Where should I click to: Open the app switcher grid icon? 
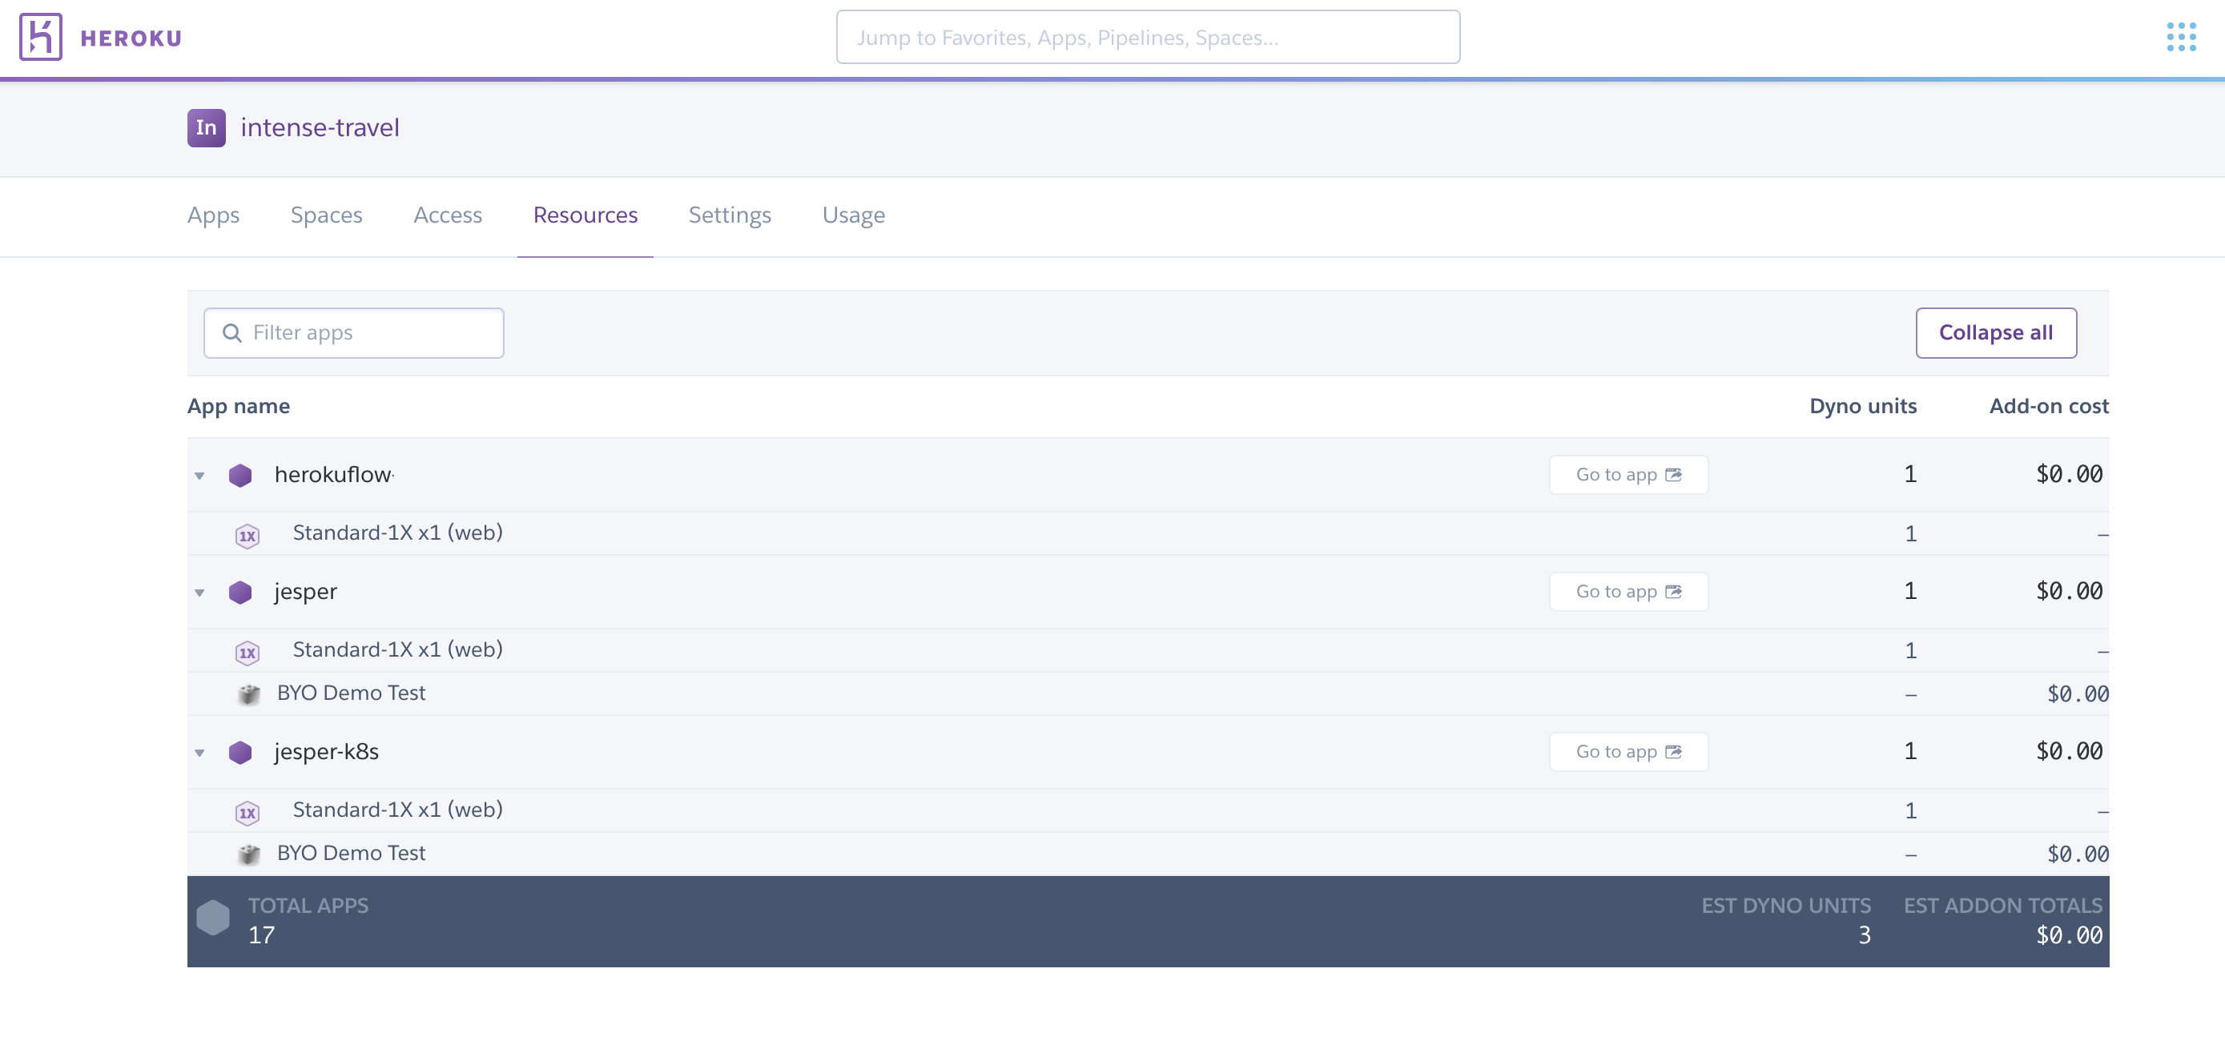pos(2181,37)
